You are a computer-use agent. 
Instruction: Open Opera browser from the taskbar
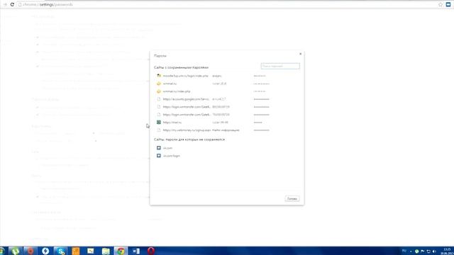pyautogui.click(x=151, y=251)
